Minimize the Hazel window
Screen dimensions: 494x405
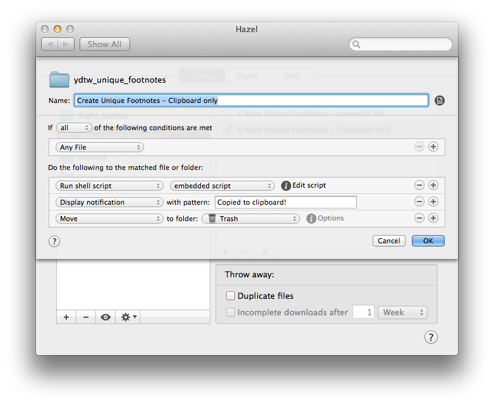57,29
